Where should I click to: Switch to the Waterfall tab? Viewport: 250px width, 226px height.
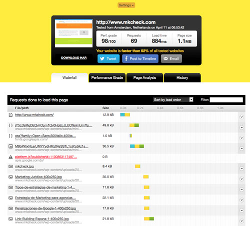tap(69, 78)
